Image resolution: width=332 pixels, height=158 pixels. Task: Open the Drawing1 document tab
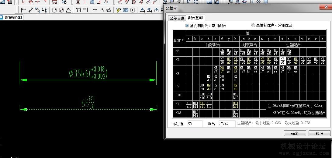[12, 17]
